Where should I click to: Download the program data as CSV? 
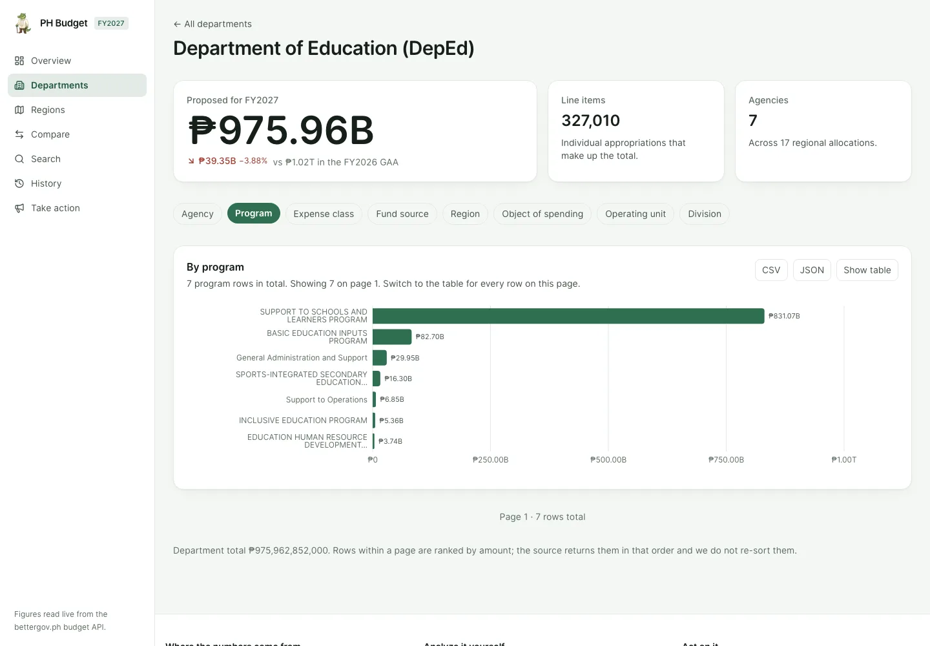click(771, 270)
